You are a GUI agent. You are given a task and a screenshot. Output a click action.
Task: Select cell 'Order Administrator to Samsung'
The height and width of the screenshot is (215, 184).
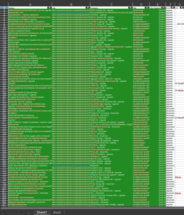click(30, 115)
